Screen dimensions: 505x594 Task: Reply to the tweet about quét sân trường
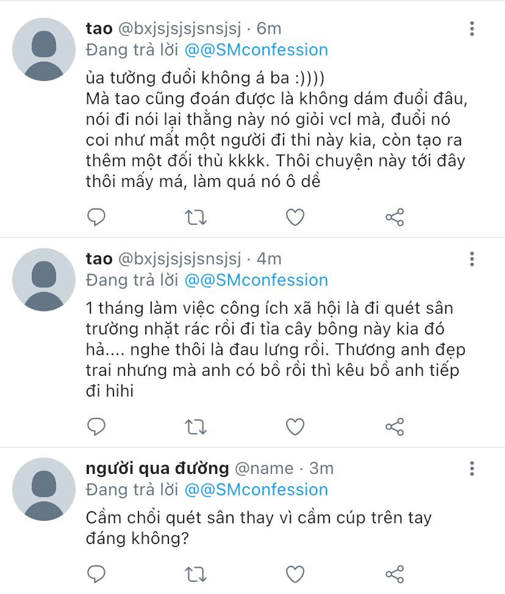point(96,426)
